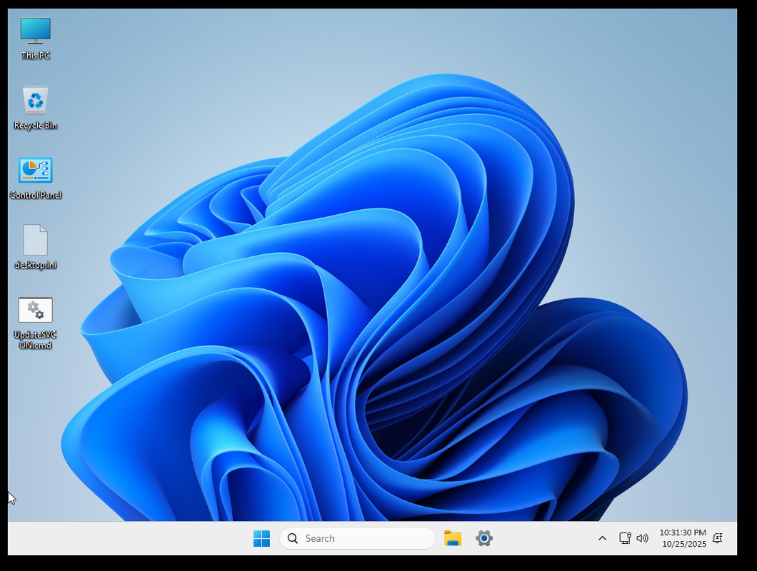Show hidden system tray icons
757x571 pixels.
602,538
